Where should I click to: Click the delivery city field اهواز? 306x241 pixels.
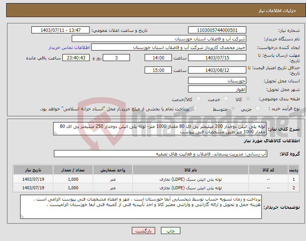[217, 89]
